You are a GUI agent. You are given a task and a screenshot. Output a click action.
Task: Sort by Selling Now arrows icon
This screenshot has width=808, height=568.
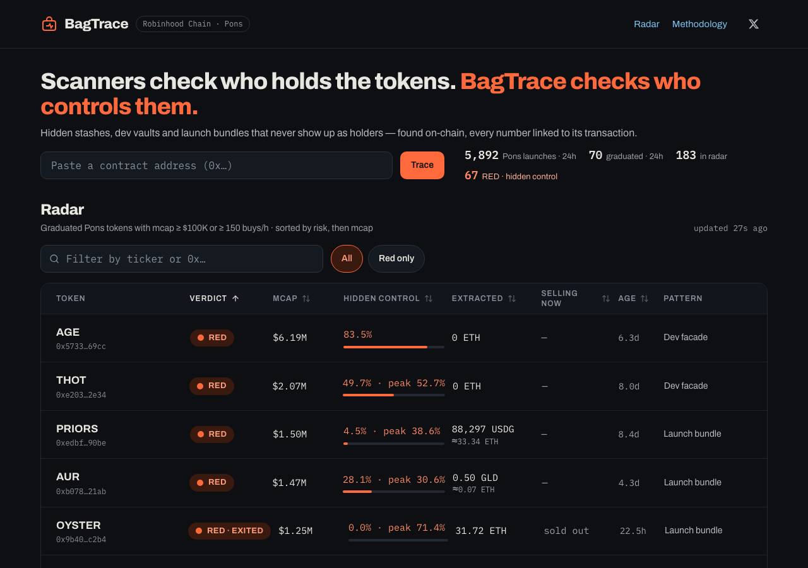(606, 299)
